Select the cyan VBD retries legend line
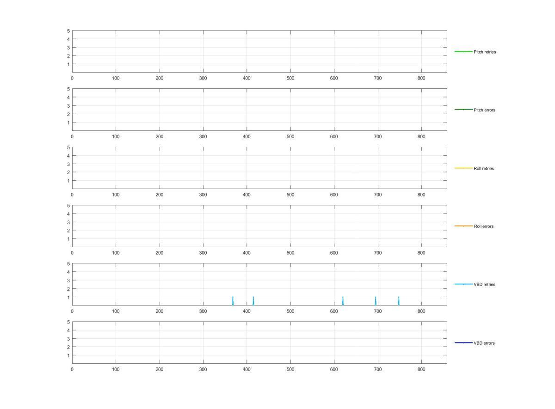 tap(463, 284)
